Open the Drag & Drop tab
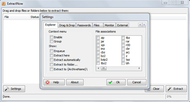The width and height of the screenshot is (190, 102). (x=67, y=25)
